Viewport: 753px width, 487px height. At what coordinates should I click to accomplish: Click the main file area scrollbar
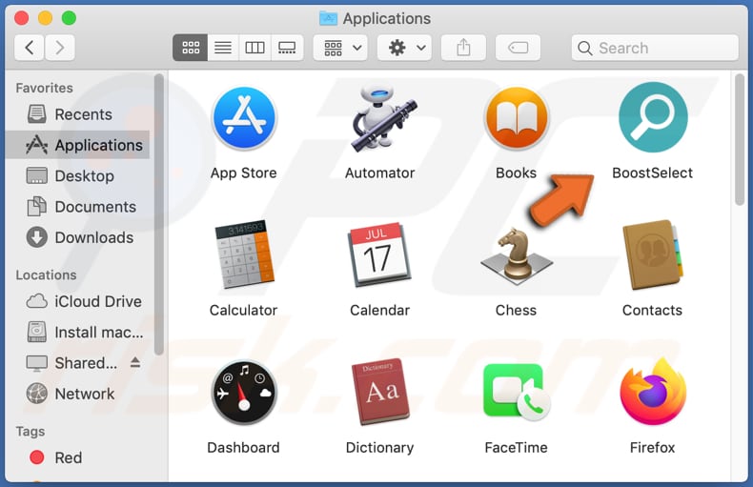pyautogui.click(x=740, y=139)
